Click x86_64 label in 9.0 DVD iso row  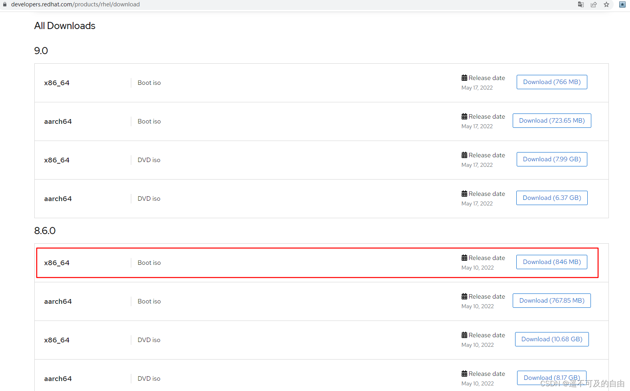tap(57, 160)
